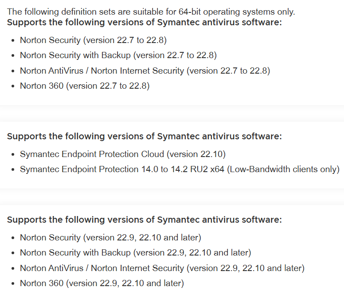Click the bullet before Symantec Endpoint Protection 14.0
Image resolution: width=344 pixels, height=295 pixels.
[12, 170]
